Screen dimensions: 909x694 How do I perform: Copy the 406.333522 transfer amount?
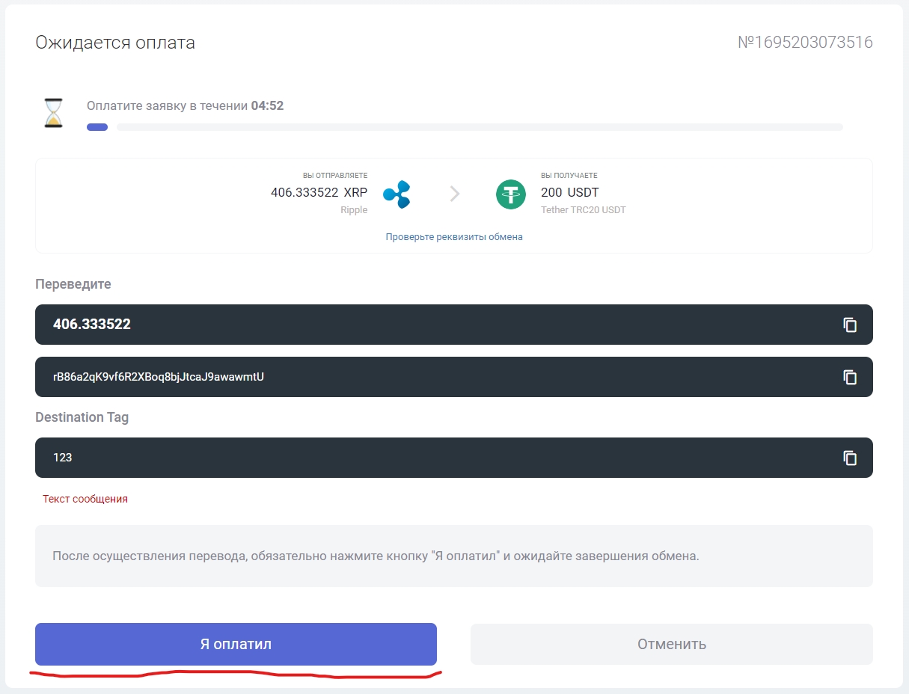pyautogui.click(x=850, y=325)
